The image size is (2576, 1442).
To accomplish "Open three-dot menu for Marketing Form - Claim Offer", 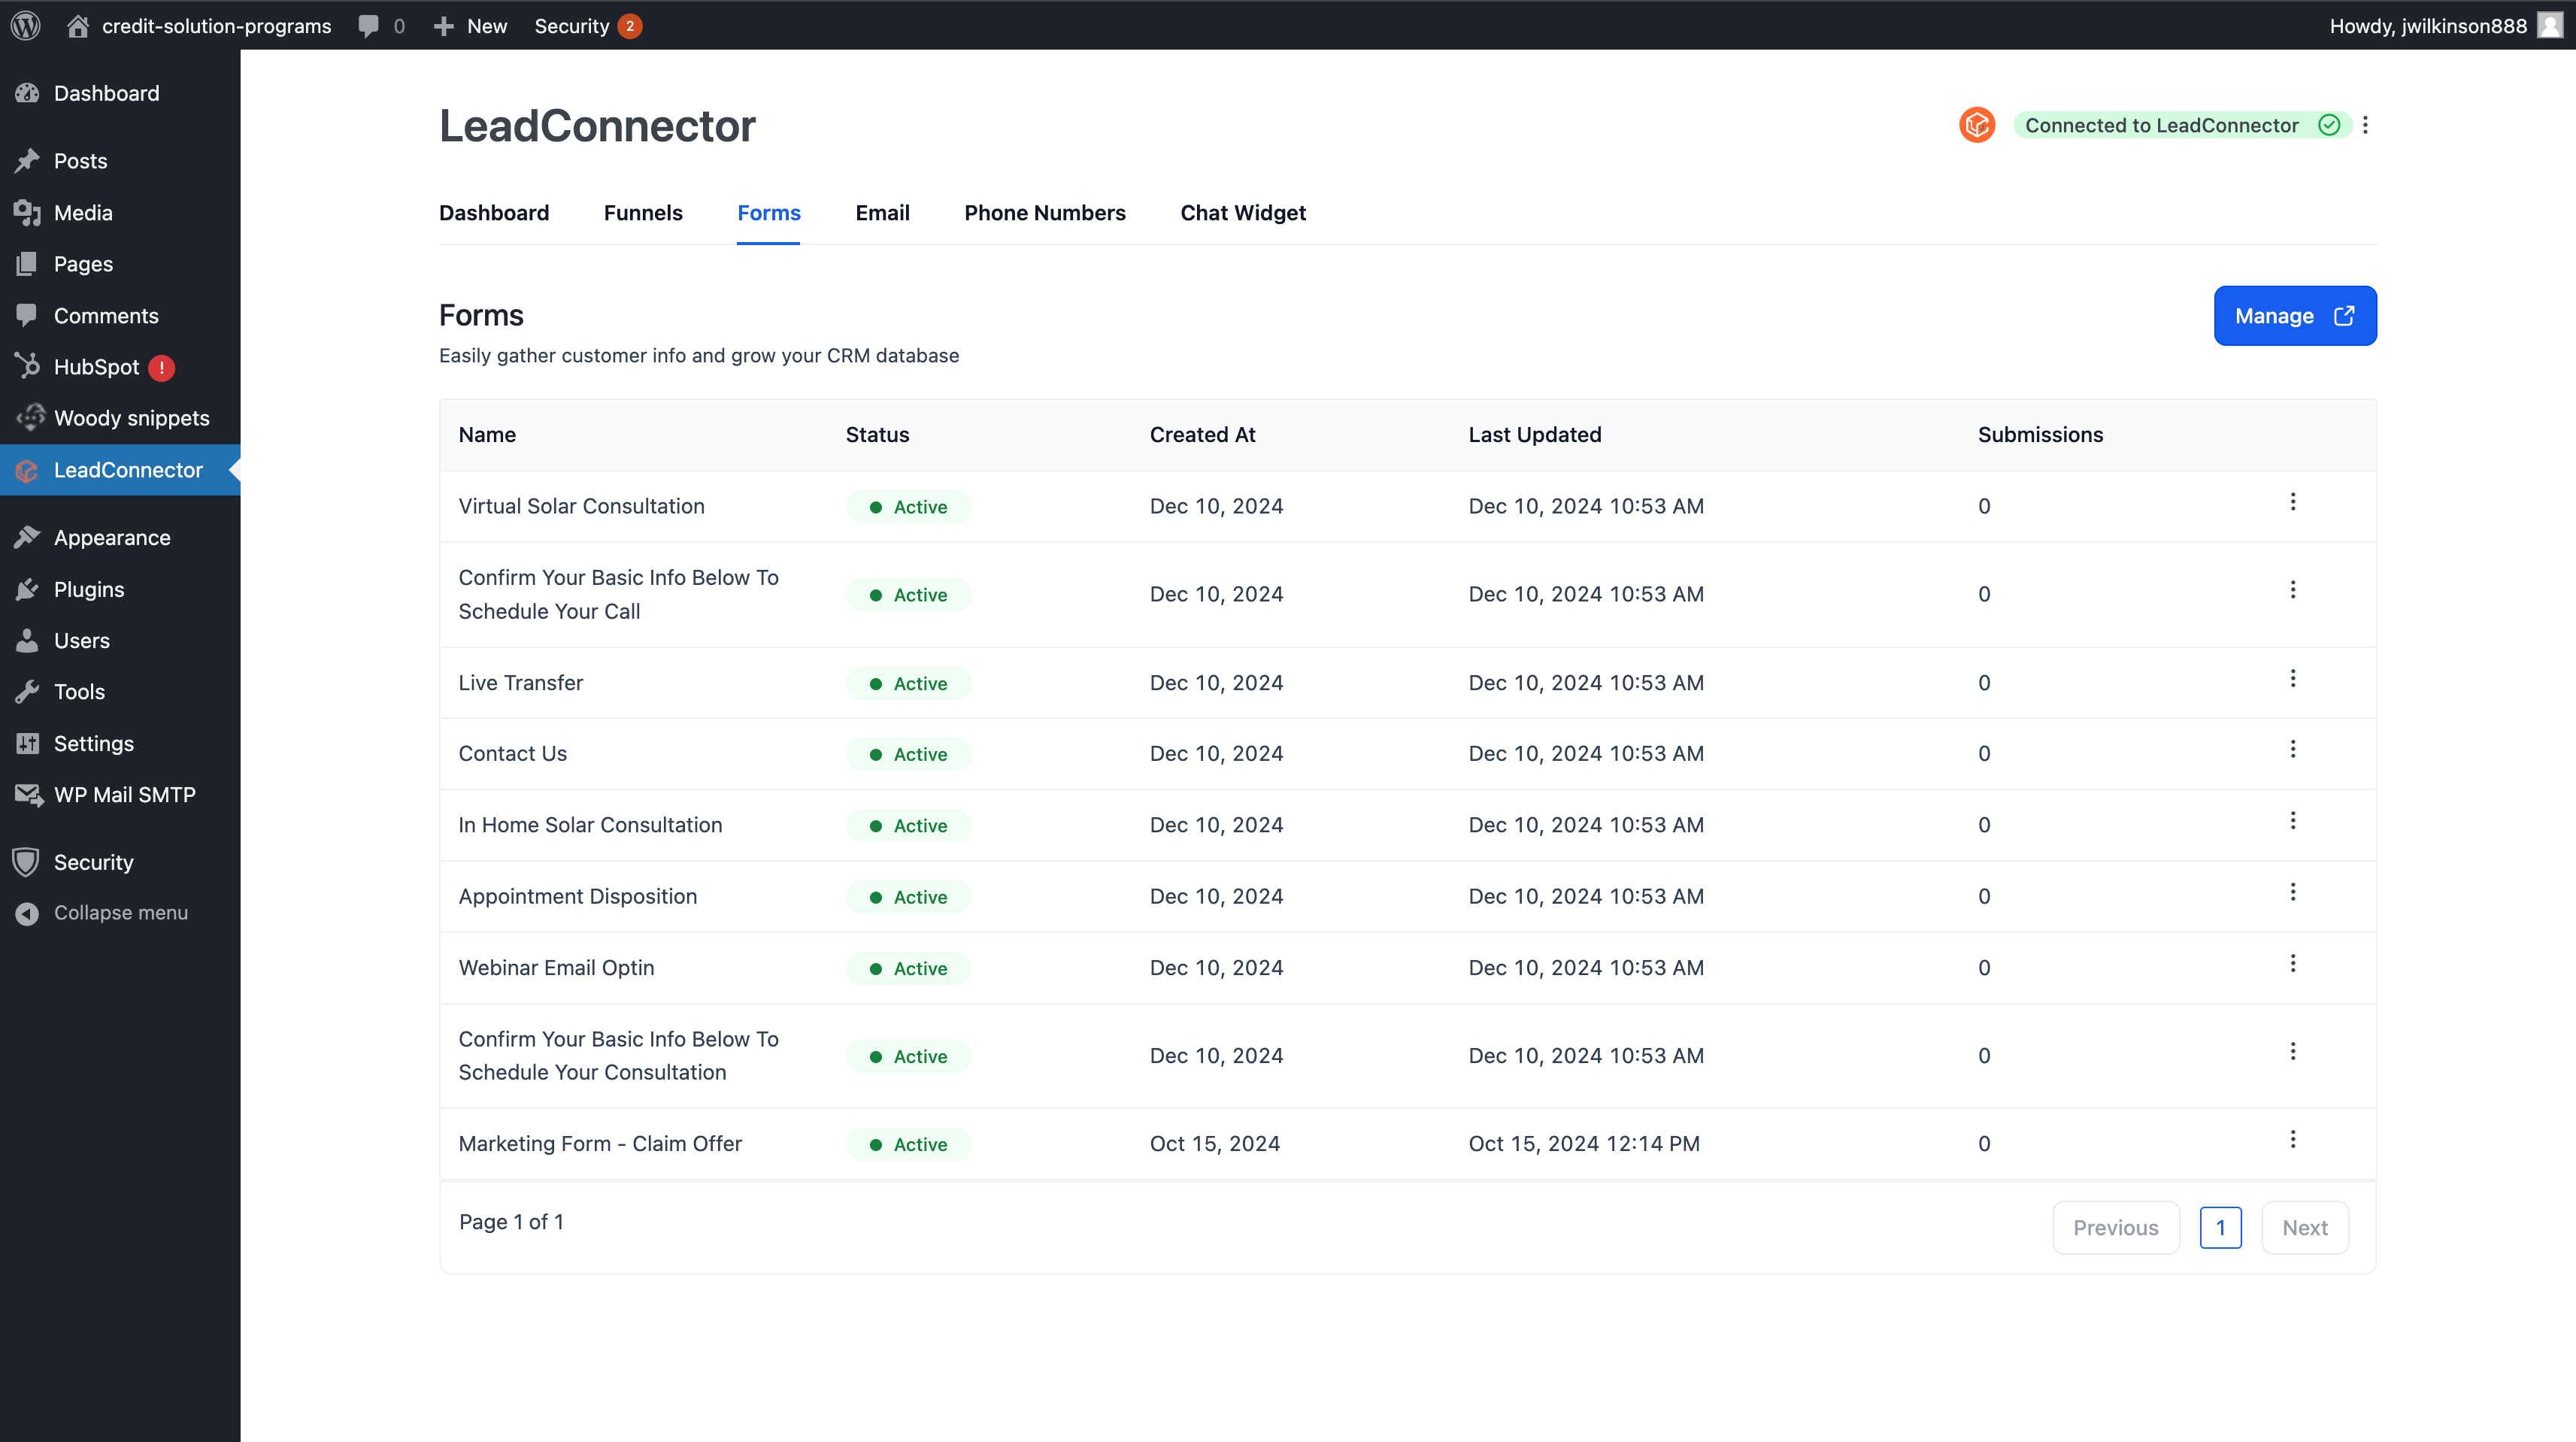I will click(x=2292, y=1140).
